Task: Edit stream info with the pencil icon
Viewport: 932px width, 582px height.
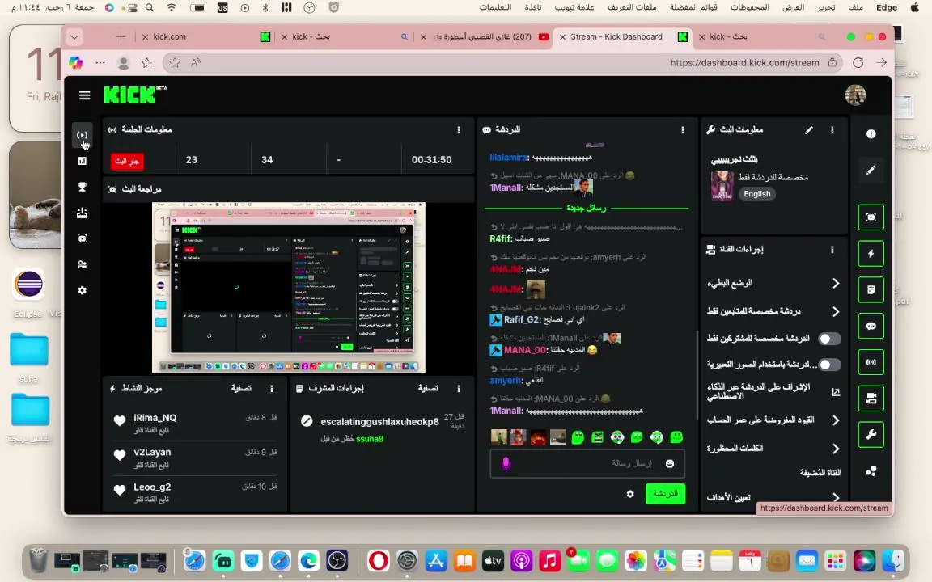Action: (808, 130)
